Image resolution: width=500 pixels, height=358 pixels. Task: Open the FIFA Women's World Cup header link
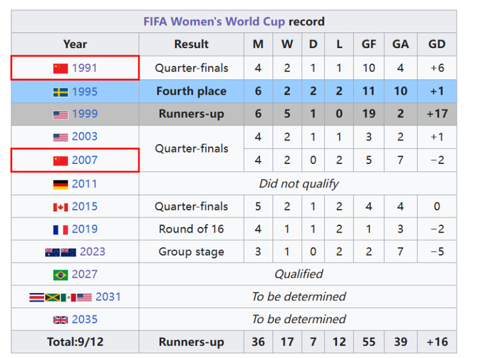point(214,21)
